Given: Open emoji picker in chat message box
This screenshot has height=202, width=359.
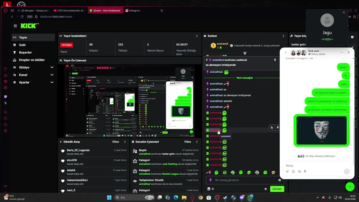Looking at the screenshot, I should click(x=280, y=180).
